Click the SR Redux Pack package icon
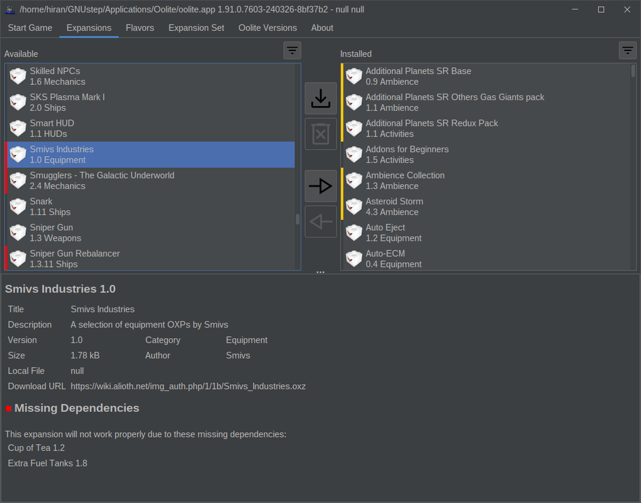 point(354,129)
